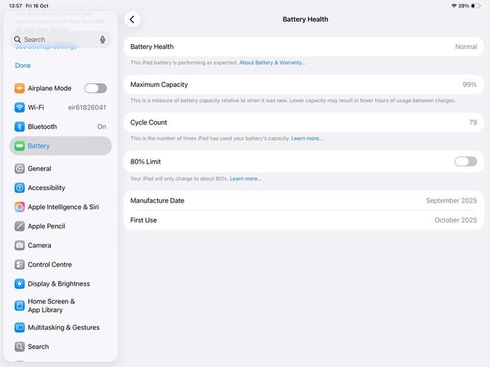490x367 pixels.
Task: Tap the General gear icon
Action: coord(20,168)
